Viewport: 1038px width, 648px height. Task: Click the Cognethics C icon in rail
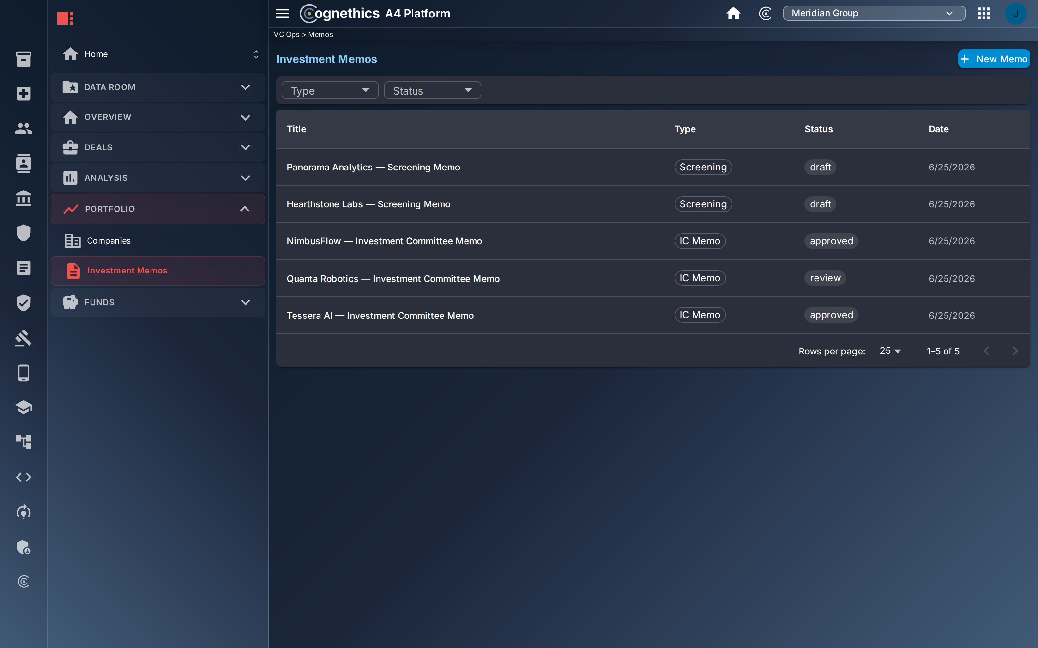click(x=24, y=582)
